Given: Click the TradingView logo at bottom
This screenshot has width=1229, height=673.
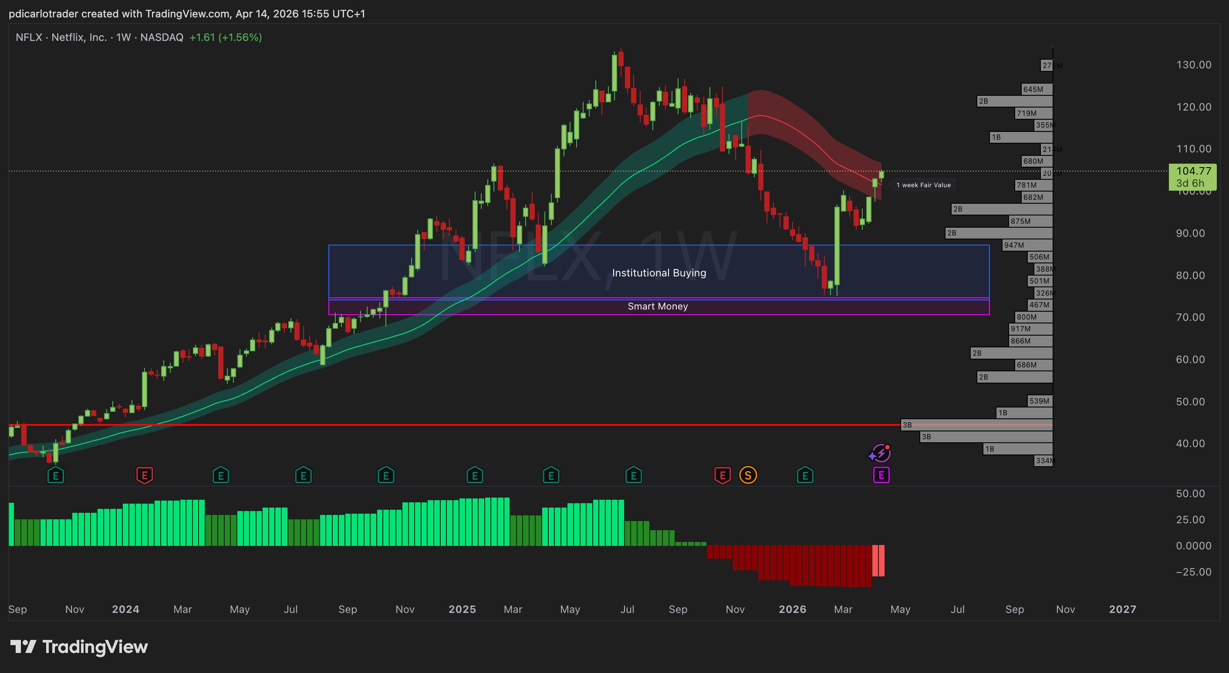Looking at the screenshot, I should tap(79, 647).
